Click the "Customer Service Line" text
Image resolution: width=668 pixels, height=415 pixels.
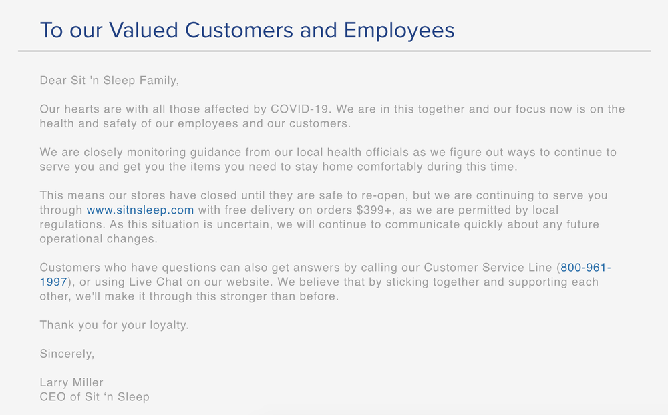coord(487,268)
